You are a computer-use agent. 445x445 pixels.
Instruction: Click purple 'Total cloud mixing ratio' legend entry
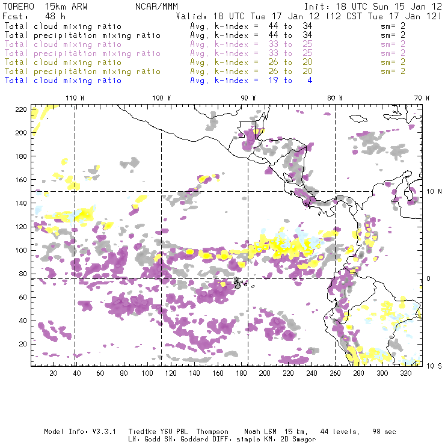pos(63,44)
